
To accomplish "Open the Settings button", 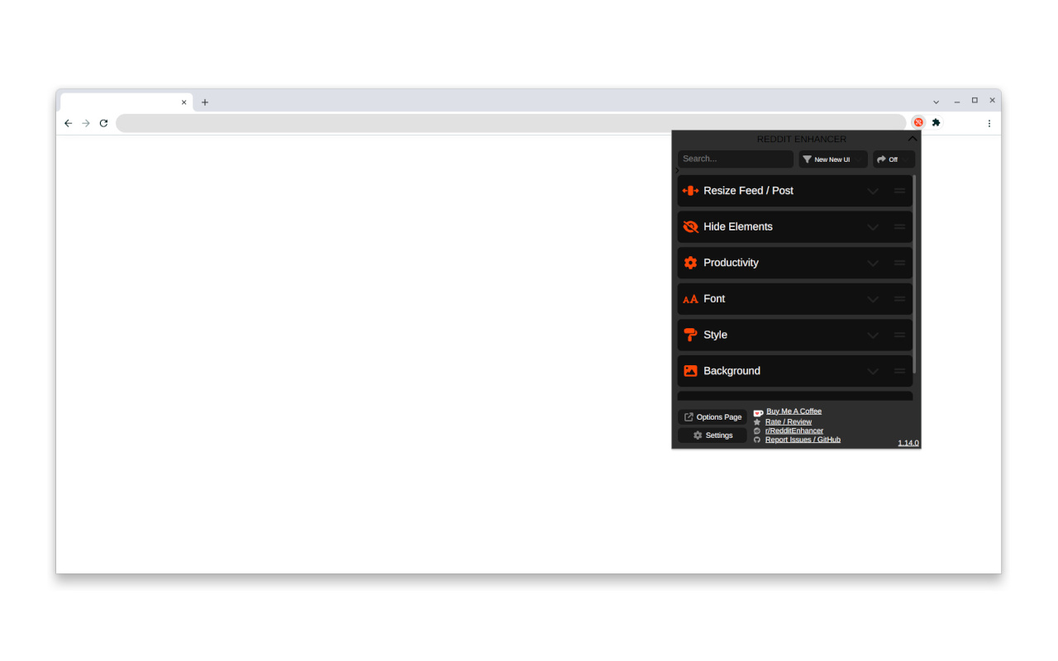I will (x=712, y=435).
